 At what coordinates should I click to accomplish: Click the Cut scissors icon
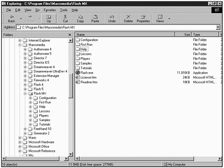(65, 17)
